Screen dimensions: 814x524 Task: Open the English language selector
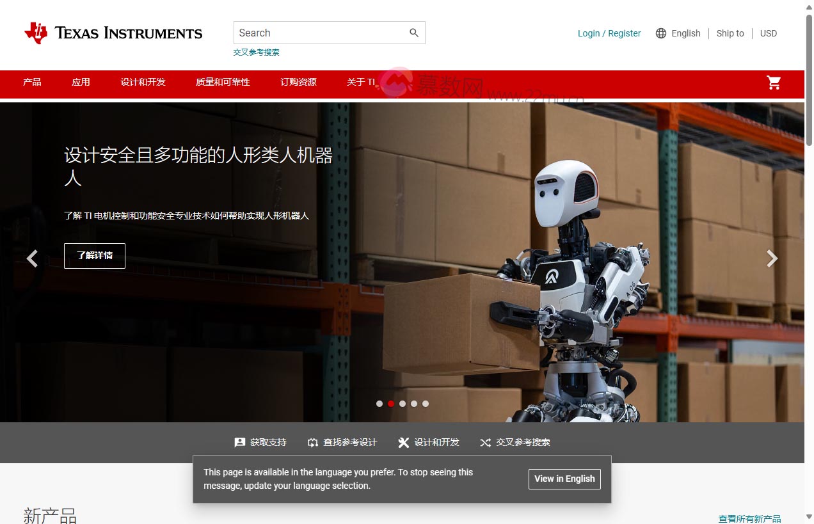685,33
